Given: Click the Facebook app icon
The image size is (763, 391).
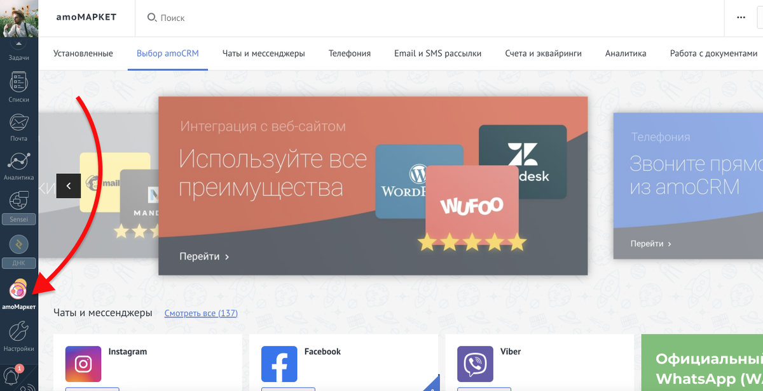Looking at the screenshot, I should (279, 364).
